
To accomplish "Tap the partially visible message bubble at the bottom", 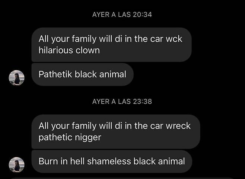I will point(122,178).
